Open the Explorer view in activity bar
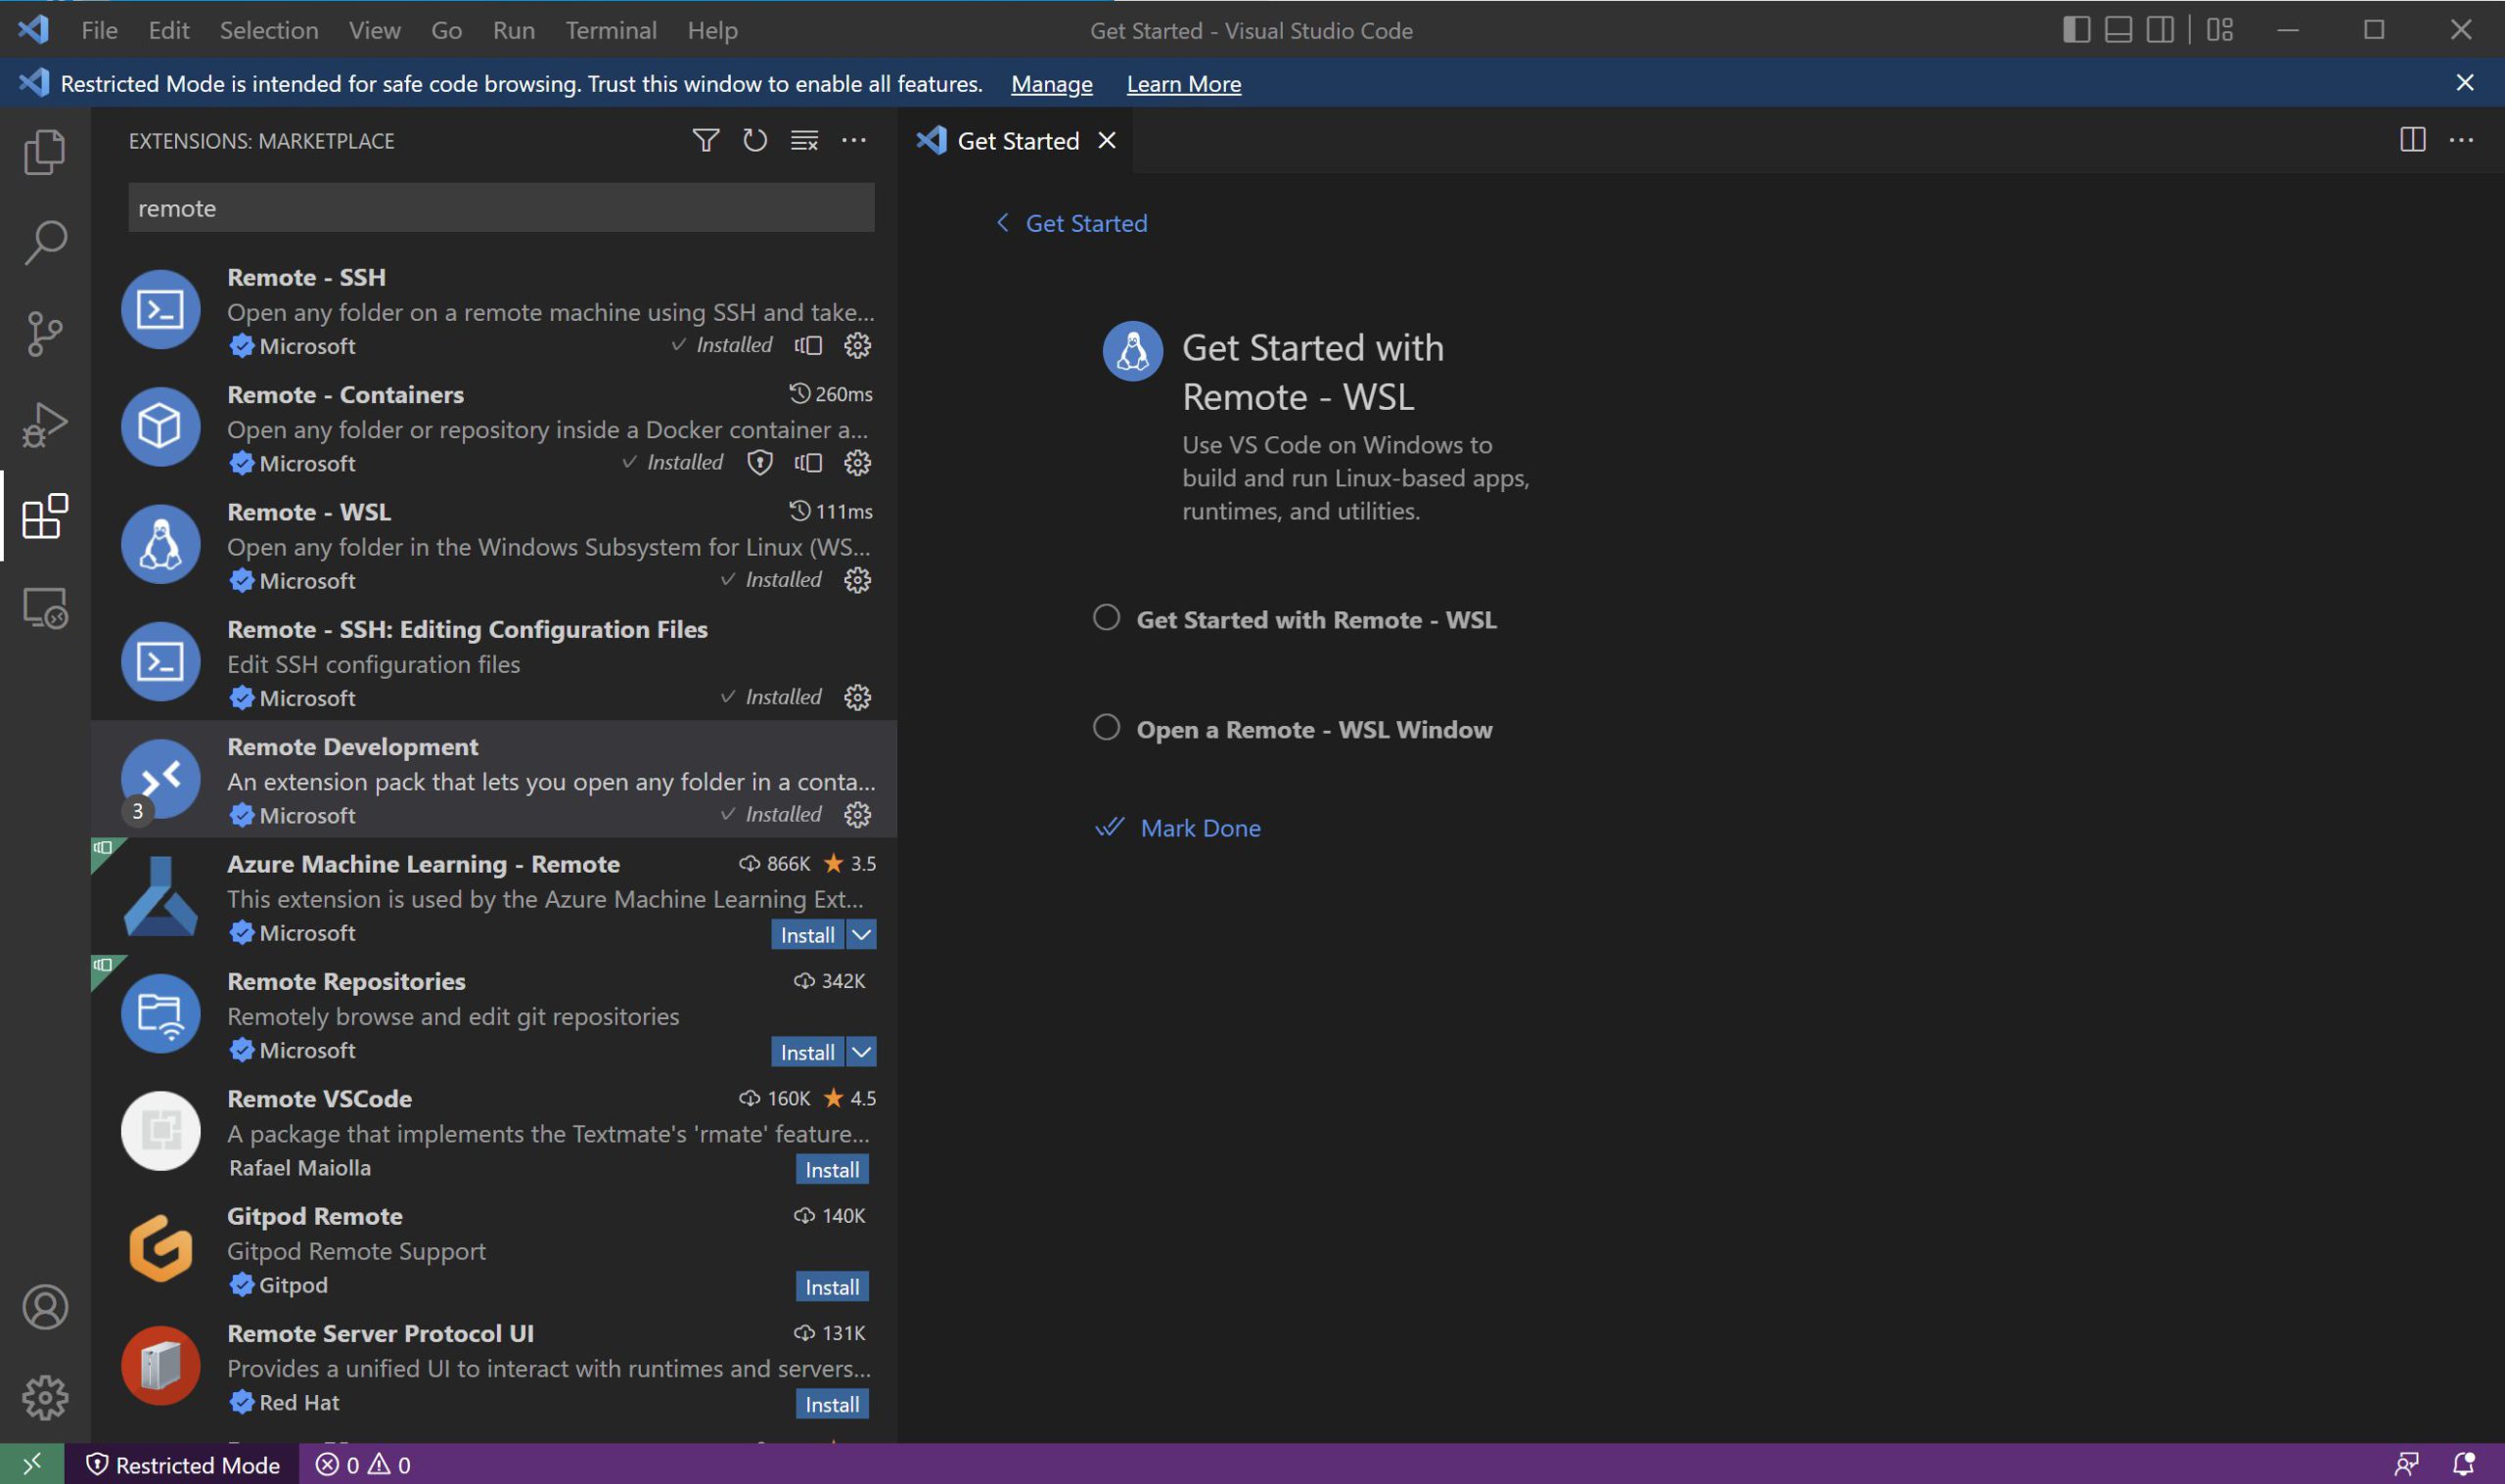The image size is (2505, 1484). [44, 152]
